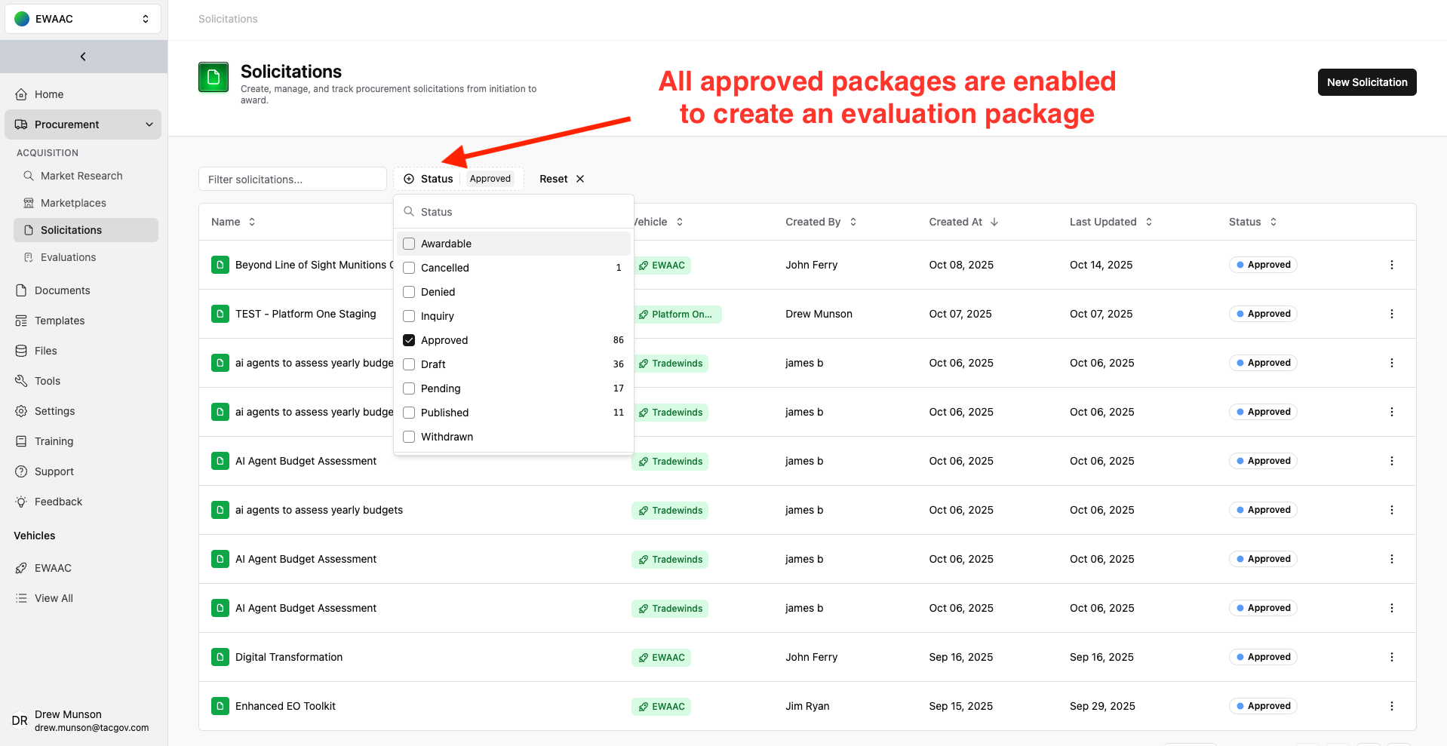The height and width of the screenshot is (746, 1447).
Task: Click the Feedback lightbulb icon
Action: click(21, 502)
